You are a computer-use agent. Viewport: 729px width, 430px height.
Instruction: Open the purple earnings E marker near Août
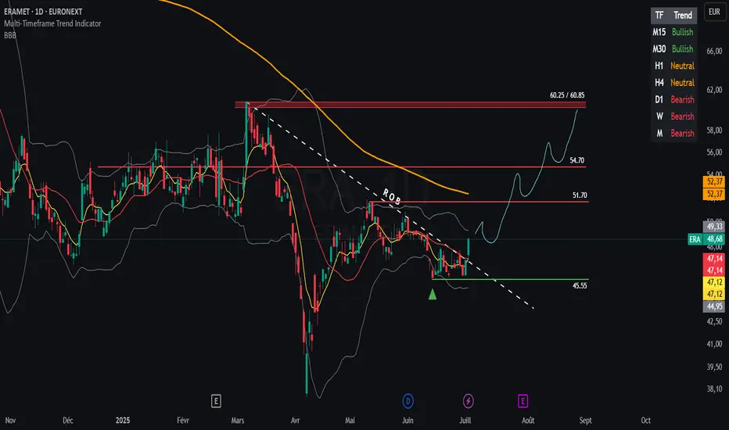523,401
